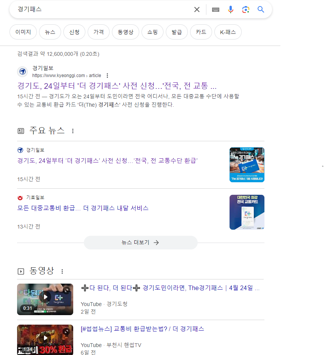This screenshot has width=324, height=355.
Task: Click the 경기일보 favicon on the top result
Action: [x=22, y=71]
